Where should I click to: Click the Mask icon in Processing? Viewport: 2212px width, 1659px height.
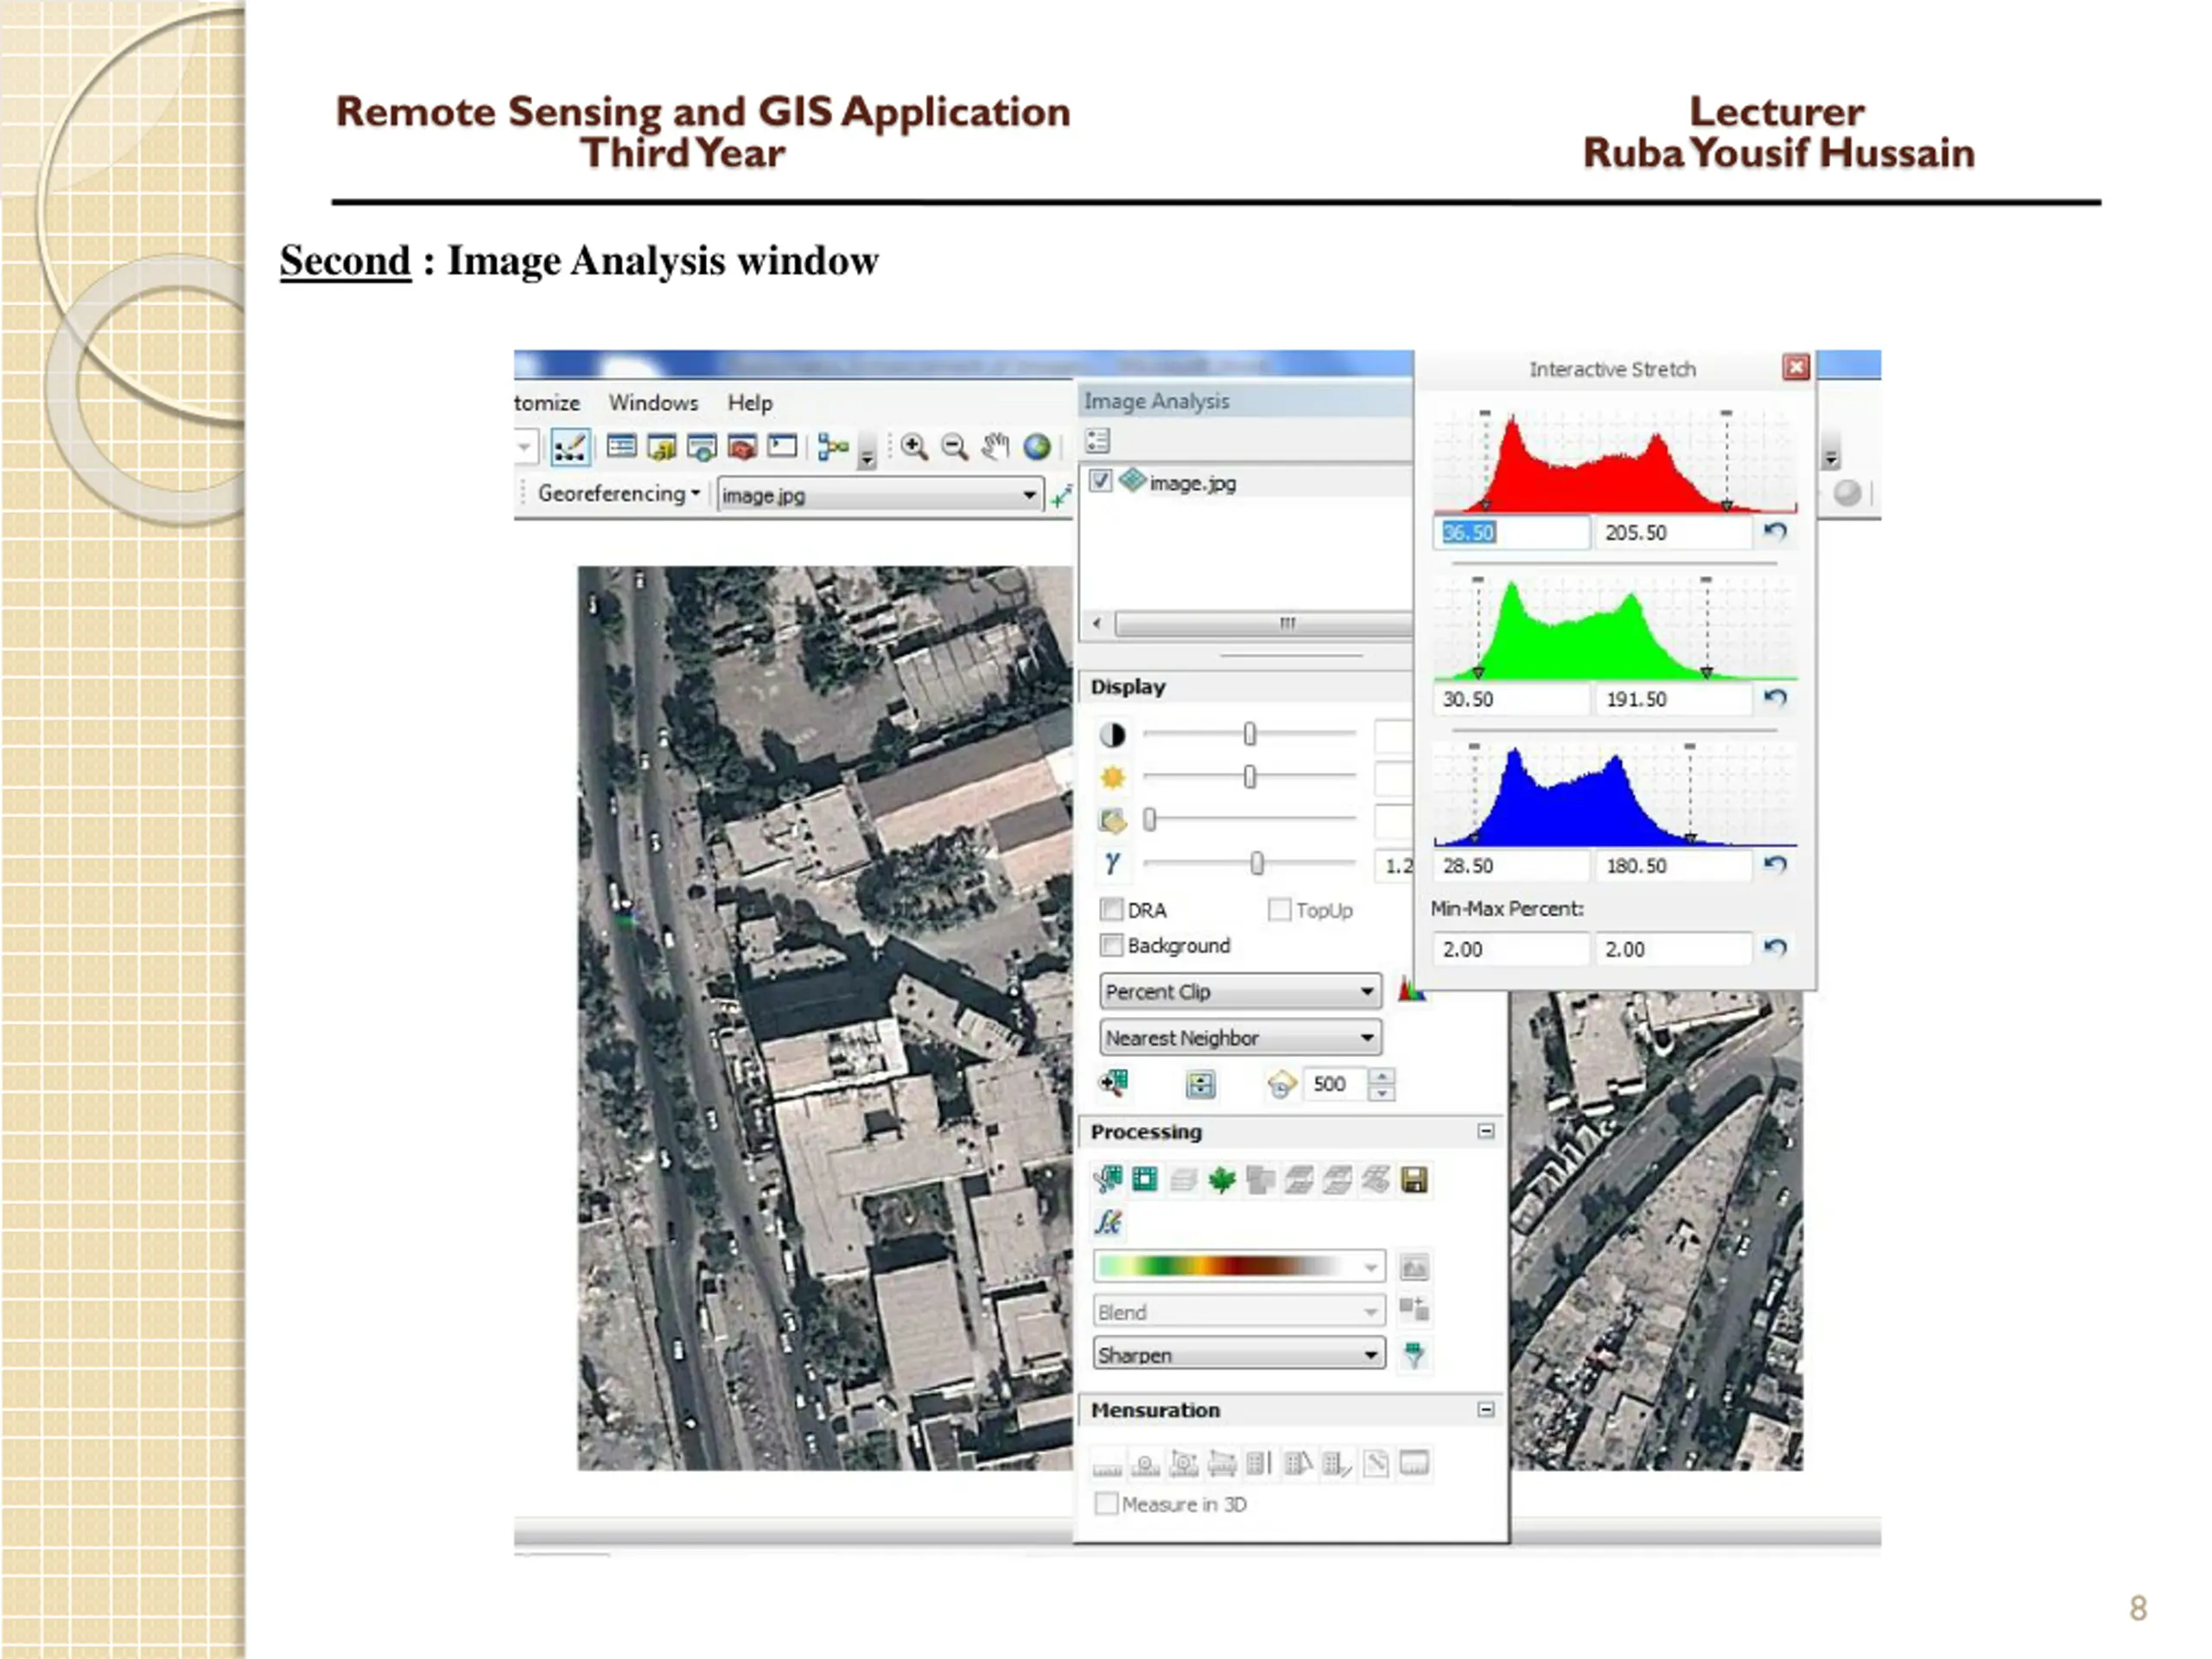click(x=1145, y=1180)
